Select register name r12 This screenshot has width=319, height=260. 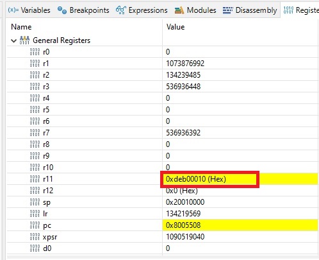point(48,191)
